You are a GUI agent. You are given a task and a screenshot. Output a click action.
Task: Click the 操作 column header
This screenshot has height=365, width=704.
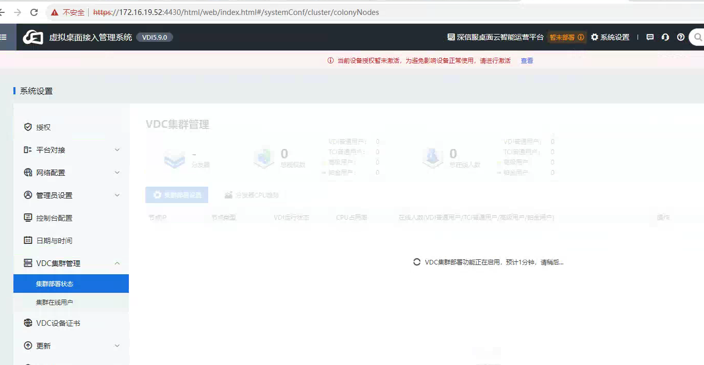[663, 218]
